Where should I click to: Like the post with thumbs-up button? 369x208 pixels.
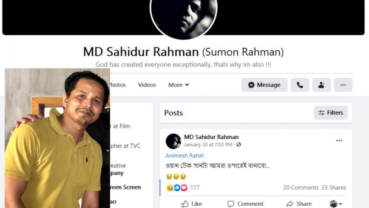pyautogui.click(x=192, y=204)
